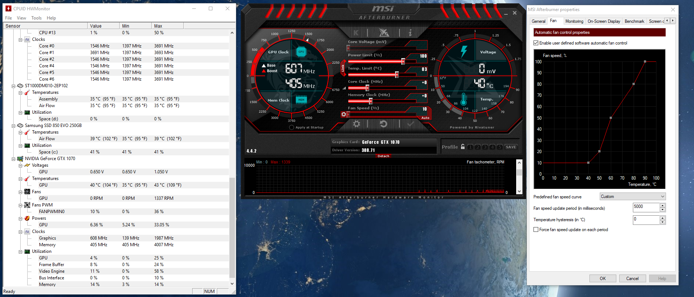The width and height of the screenshot is (694, 297).
Task: Click OK in MSI Afterburner properties
Action: [x=603, y=279]
